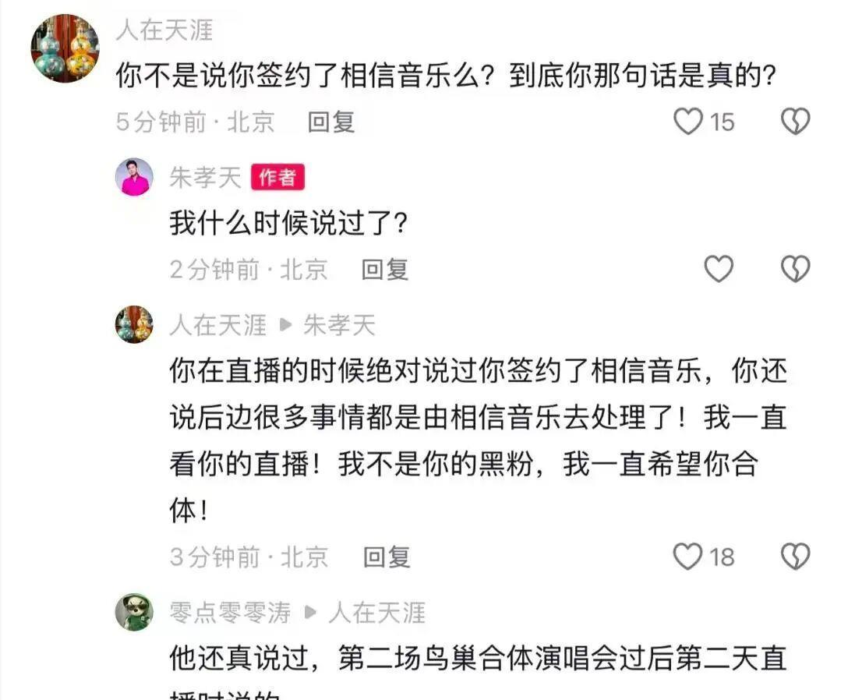The image size is (841, 700).
Task: Open 朱孝天 name after reply arrow
Action: click(339, 325)
